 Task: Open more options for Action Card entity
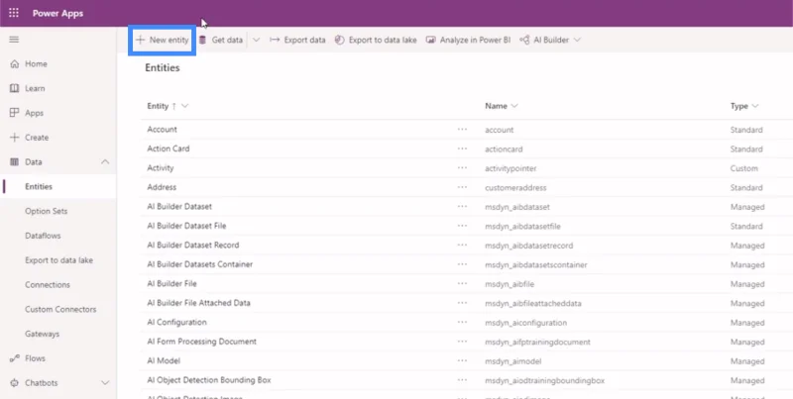point(462,149)
